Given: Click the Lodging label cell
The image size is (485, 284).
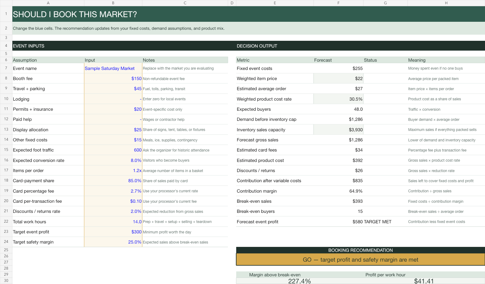Looking at the screenshot, I should pyautogui.click(x=48, y=99).
